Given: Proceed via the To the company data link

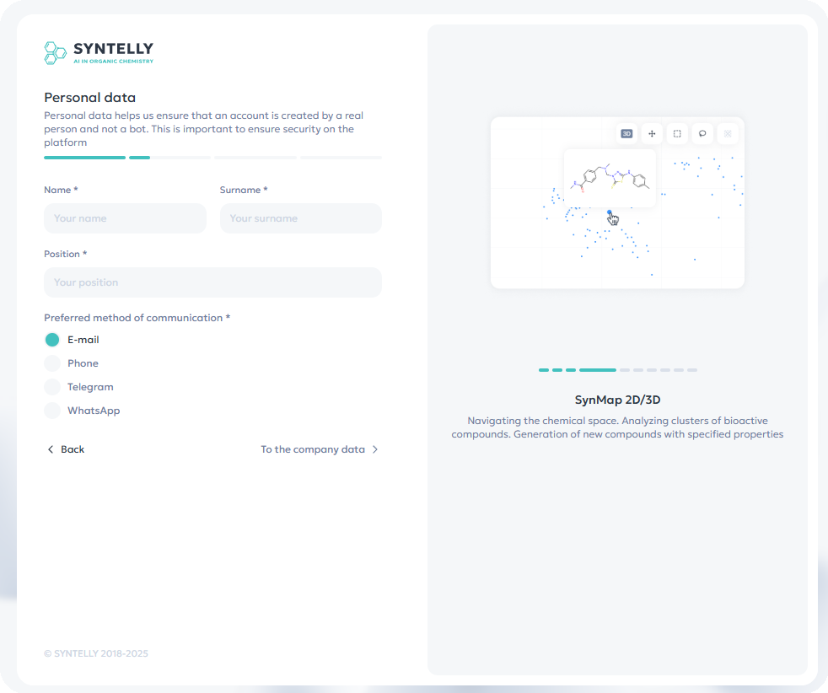Looking at the screenshot, I should pos(314,449).
